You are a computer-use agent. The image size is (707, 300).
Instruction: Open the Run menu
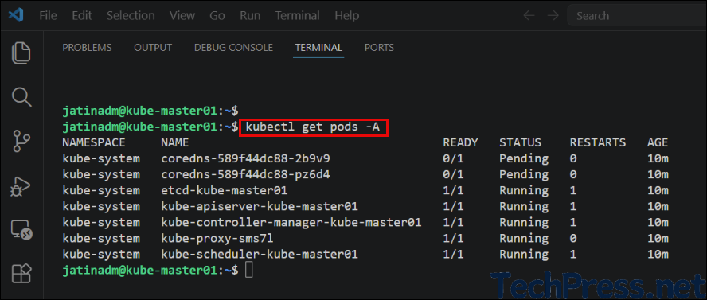(x=250, y=16)
